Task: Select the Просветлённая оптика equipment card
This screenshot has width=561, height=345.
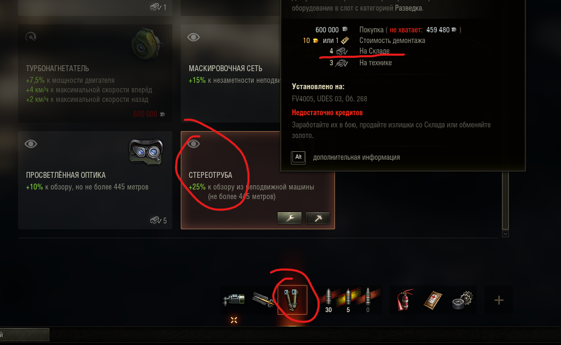Action: pyautogui.click(x=95, y=180)
